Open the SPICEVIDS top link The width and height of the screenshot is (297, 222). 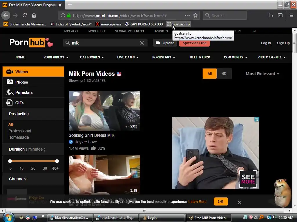tap(70, 31)
